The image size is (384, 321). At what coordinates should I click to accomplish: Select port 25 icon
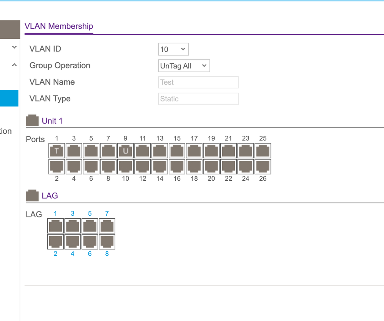[x=263, y=151]
